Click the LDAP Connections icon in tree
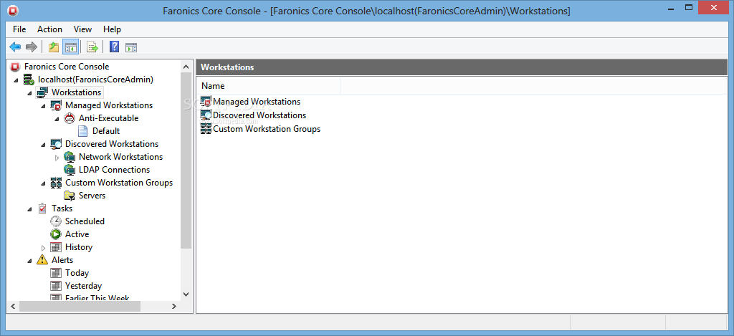 tap(70, 169)
